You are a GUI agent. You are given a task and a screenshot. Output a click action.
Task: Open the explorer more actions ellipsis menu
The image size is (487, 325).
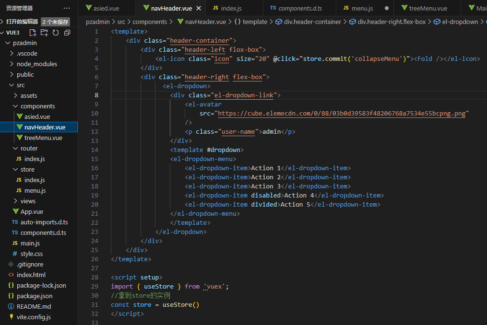pos(67,8)
